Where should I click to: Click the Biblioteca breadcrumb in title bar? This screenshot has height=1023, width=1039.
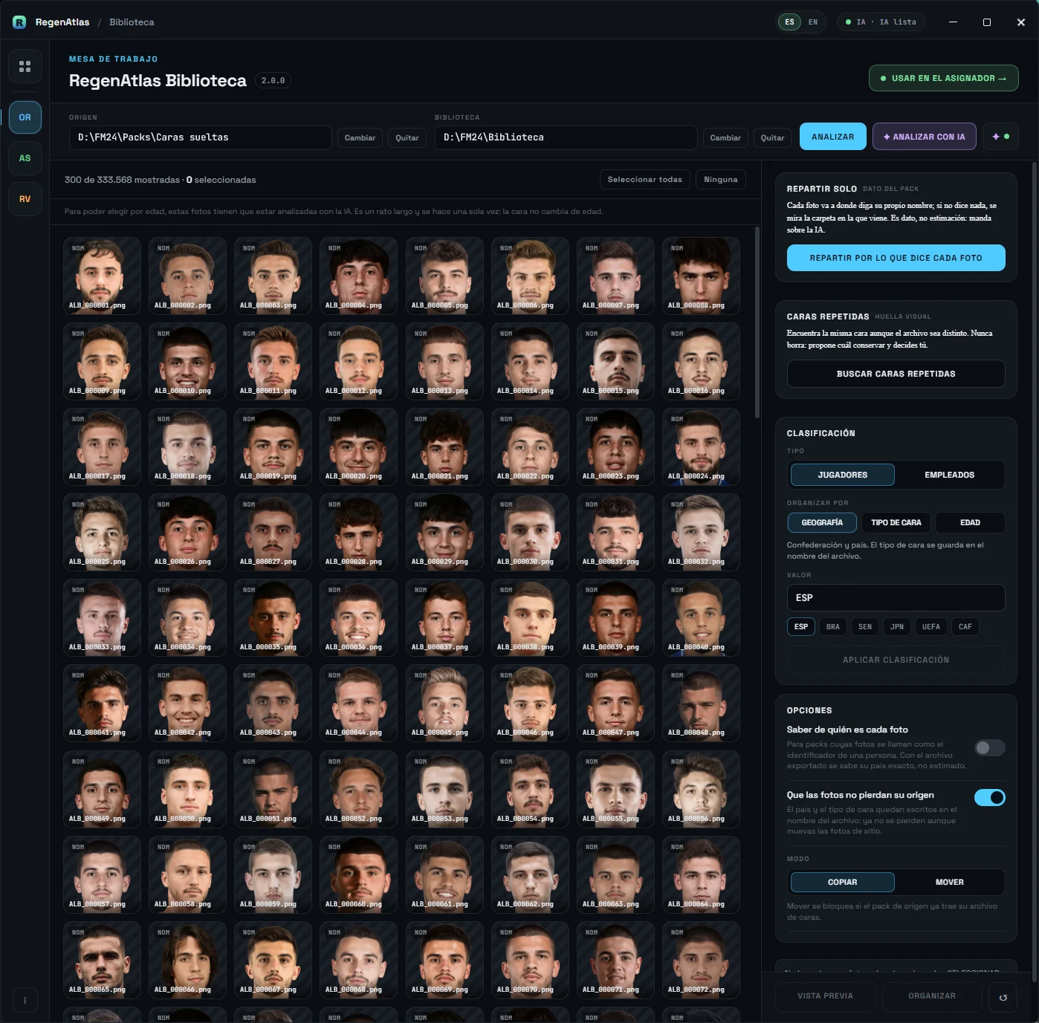(132, 22)
